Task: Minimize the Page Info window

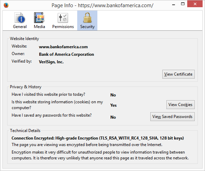Action: tap(174, 4)
